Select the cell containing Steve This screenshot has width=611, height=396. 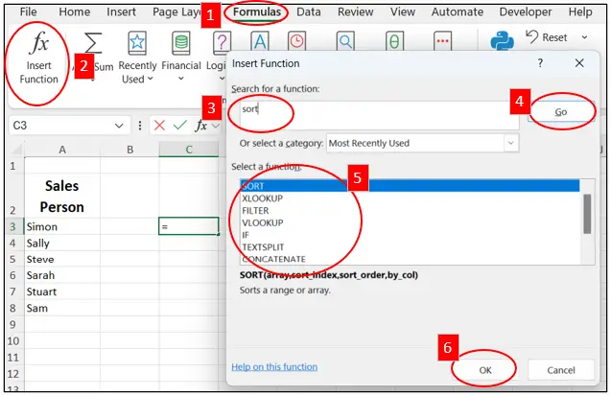pos(62,259)
